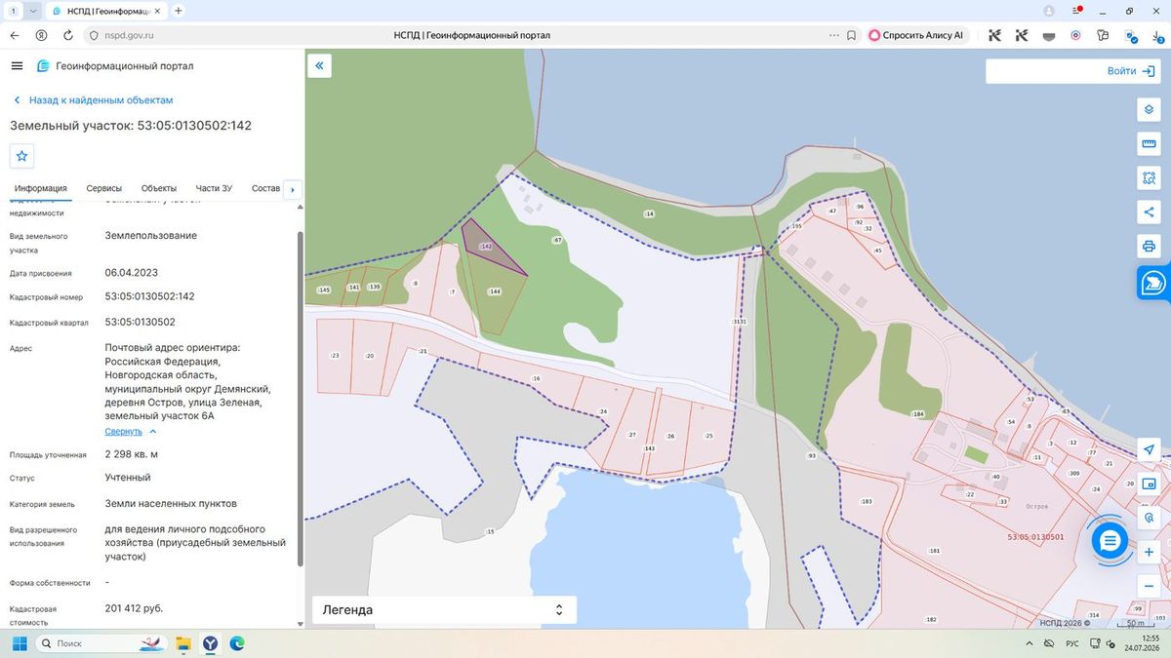Screen dimensions: 1171x658
Task: Select highlighted parcel :142 on map
Action: pyautogui.click(x=485, y=247)
